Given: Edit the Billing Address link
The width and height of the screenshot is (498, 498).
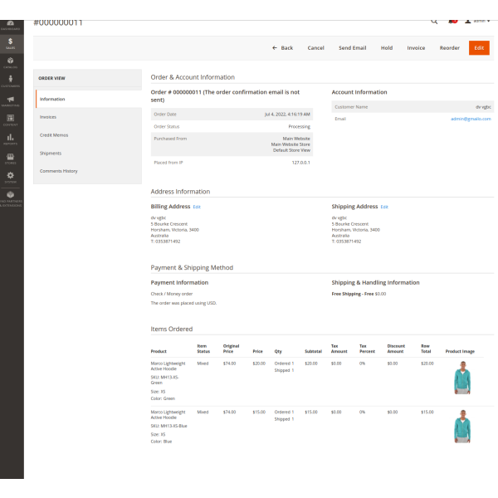Looking at the screenshot, I should 197,207.
